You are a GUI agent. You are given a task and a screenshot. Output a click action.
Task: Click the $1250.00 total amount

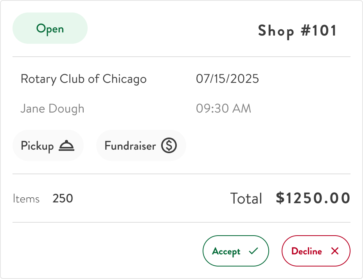pos(313,198)
